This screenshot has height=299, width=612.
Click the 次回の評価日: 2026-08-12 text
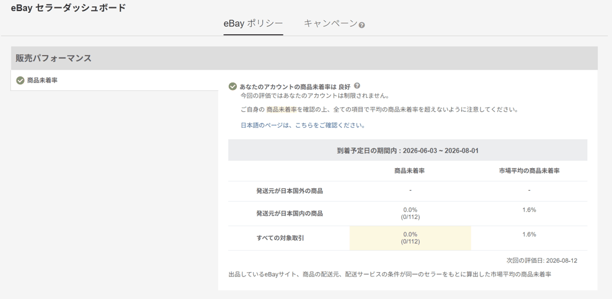[542, 260]
